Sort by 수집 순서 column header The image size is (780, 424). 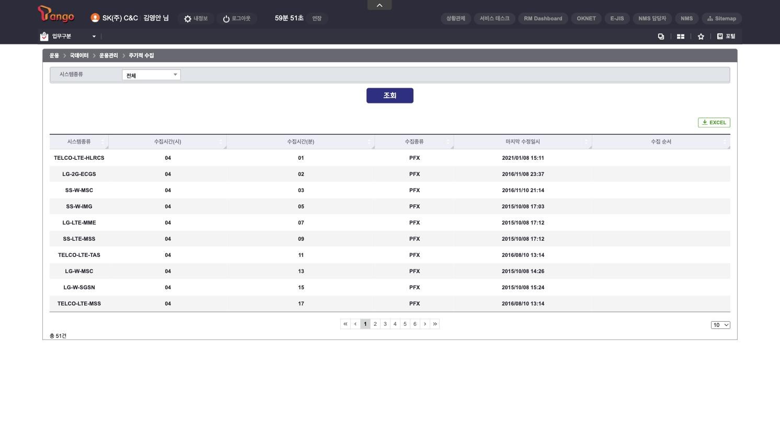[x=661, y=142]
